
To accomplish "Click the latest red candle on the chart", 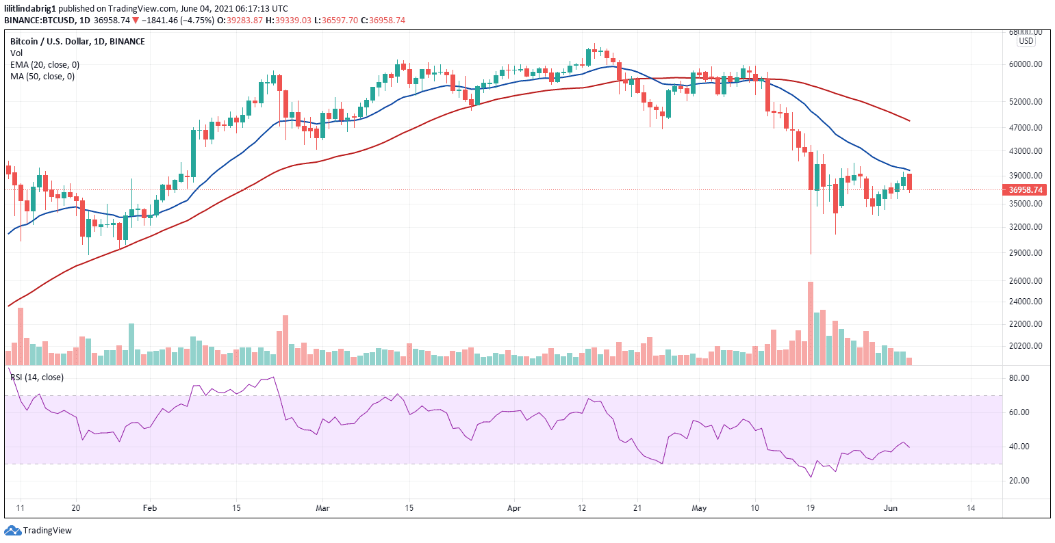I will tap(909, 182).
